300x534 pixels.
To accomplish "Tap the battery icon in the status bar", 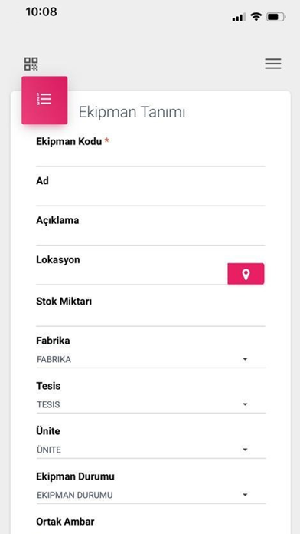I will [x=276, y=17].
